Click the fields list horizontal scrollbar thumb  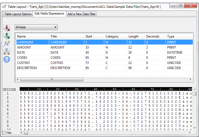tap(52, 80)
